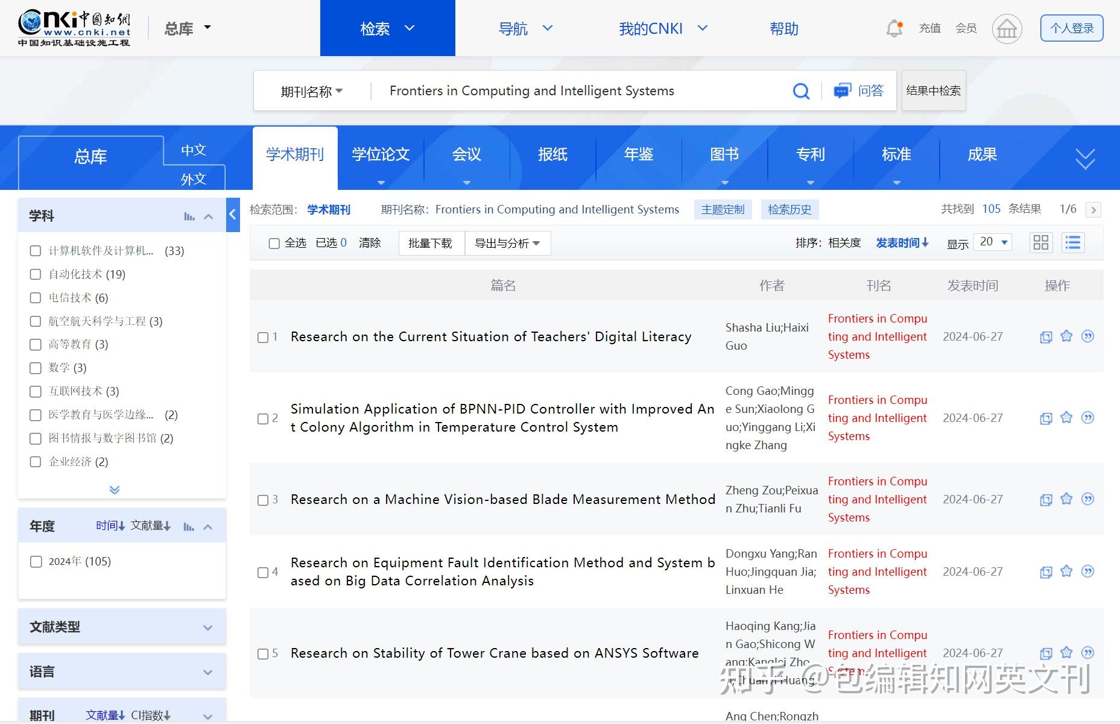Favorite the first result with star icon
Viewport: 1120px width, 724px height.
point(1066,336)
